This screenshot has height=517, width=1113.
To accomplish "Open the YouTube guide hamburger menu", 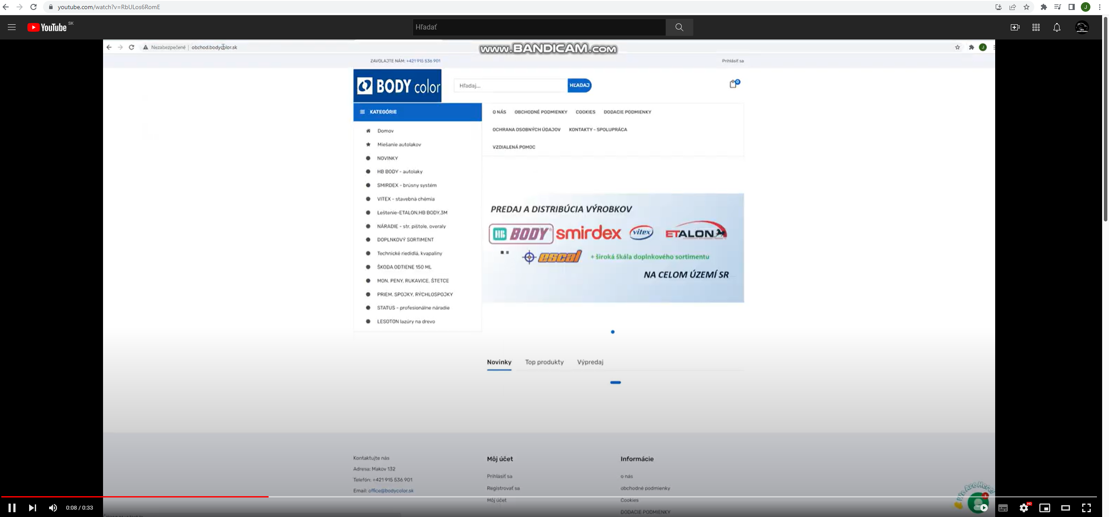I will tap(12, 27).
